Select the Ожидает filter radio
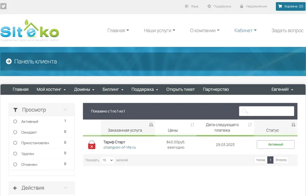Screen dimensions: 306x196 click(15, 132)
